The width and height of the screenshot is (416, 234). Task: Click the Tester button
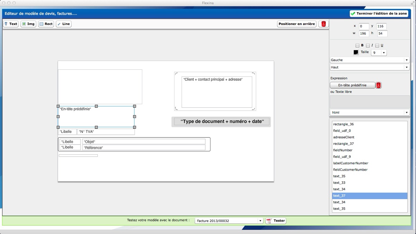click(x=276, y=220)
